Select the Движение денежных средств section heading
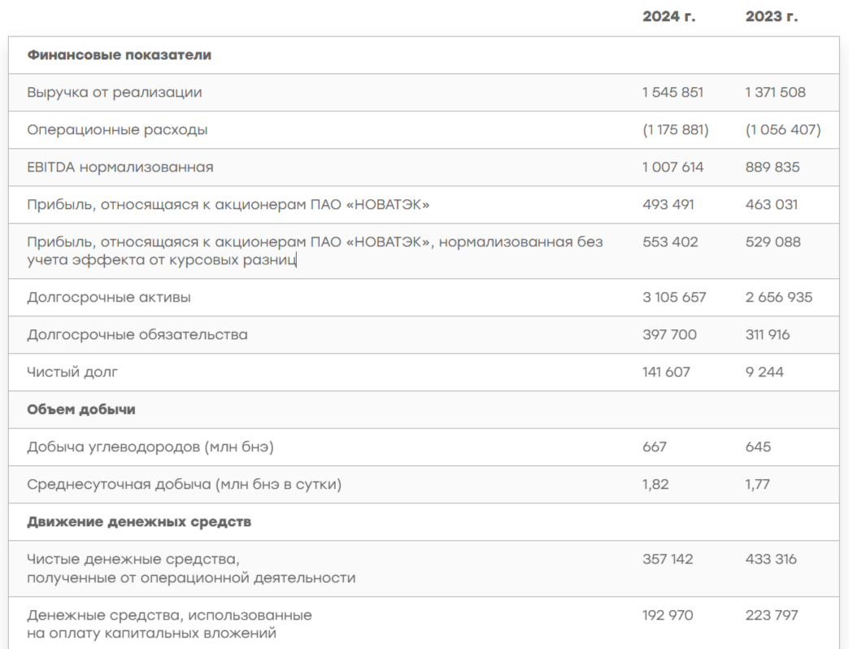This screenshot has width=849, height=649. tap(139, 522)
